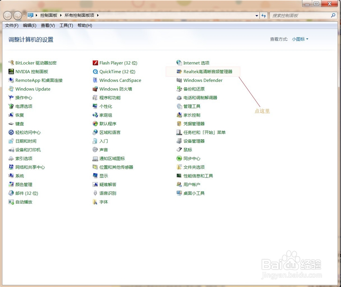This screenshot has height=287, width=341.
Task: Open the RemoteApp 和桌面连接 link
Action: click(39, 80)
